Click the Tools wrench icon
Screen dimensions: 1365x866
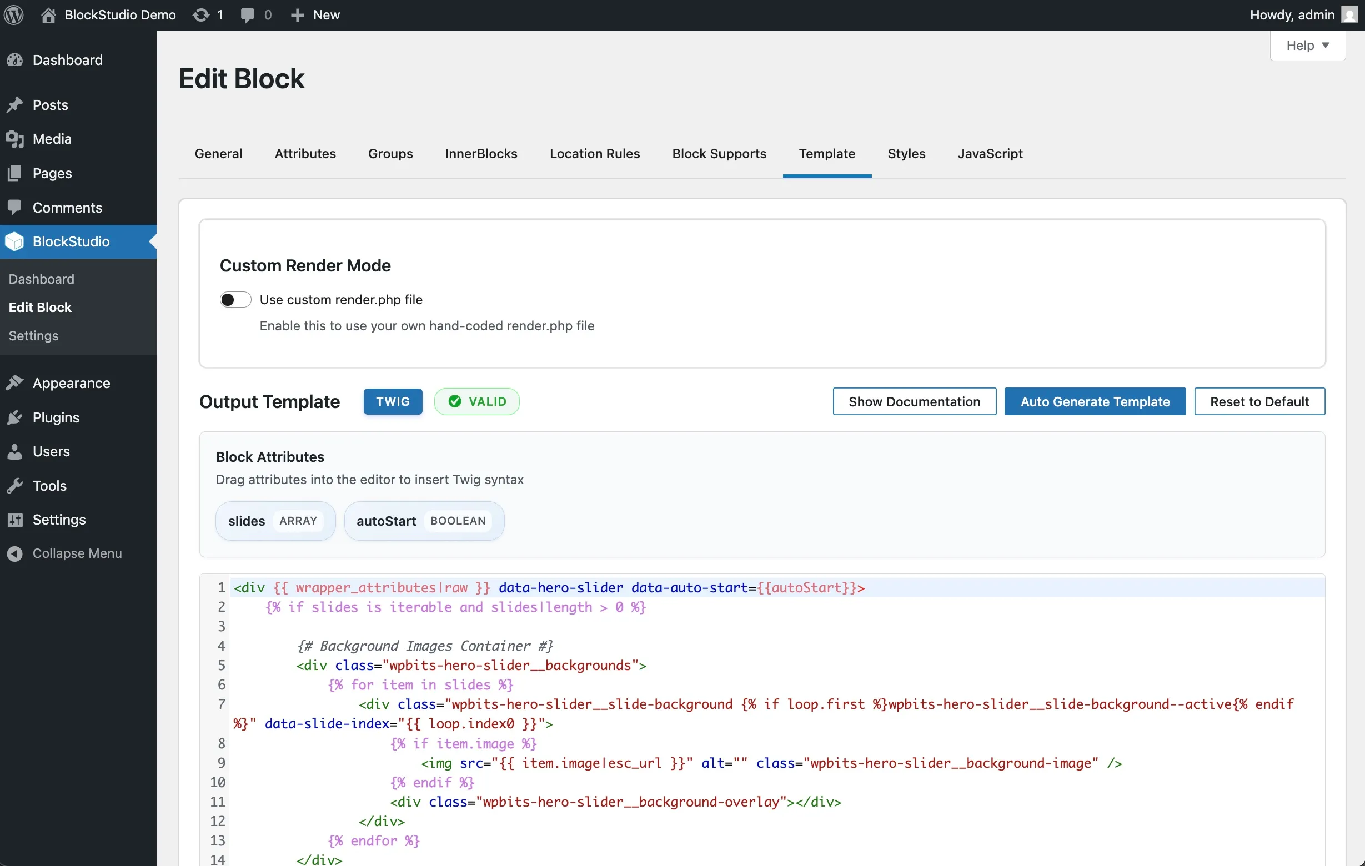click(x=15, y=486)
